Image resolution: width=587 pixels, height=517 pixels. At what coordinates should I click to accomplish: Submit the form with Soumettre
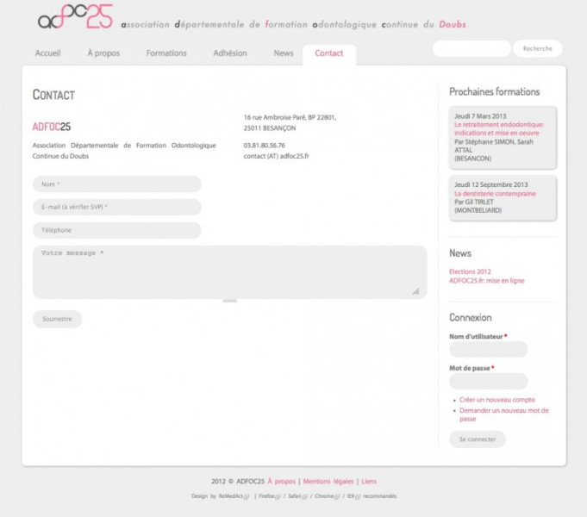(58, 319)
